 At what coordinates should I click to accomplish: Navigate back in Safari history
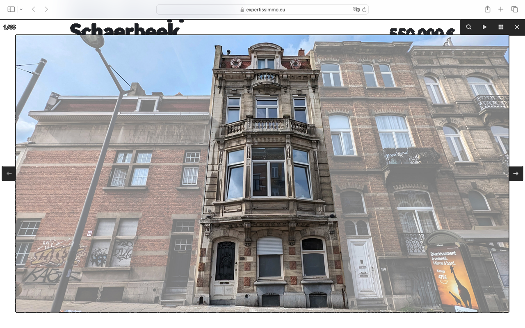[x=34, y=9]
